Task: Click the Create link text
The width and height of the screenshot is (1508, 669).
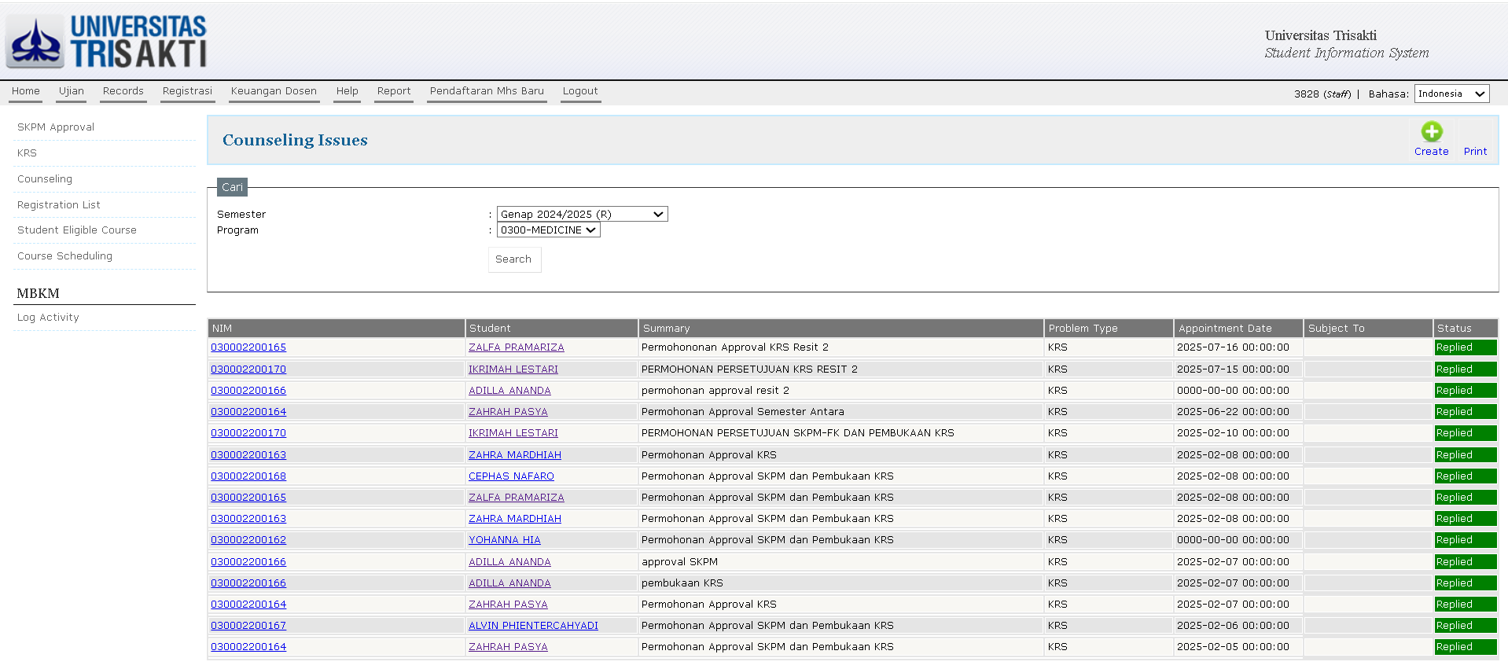Action: (x=1432, y=152)
